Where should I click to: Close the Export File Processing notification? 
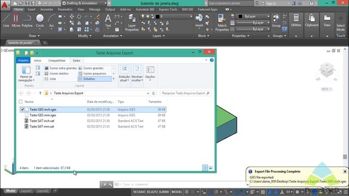(x=345, y=171)
